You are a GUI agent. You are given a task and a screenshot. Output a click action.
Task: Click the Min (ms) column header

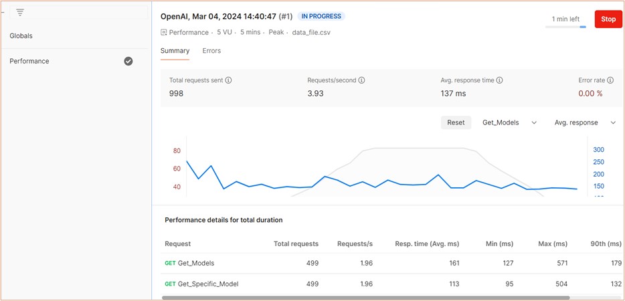pyautogui.click(x=499, y=243)
